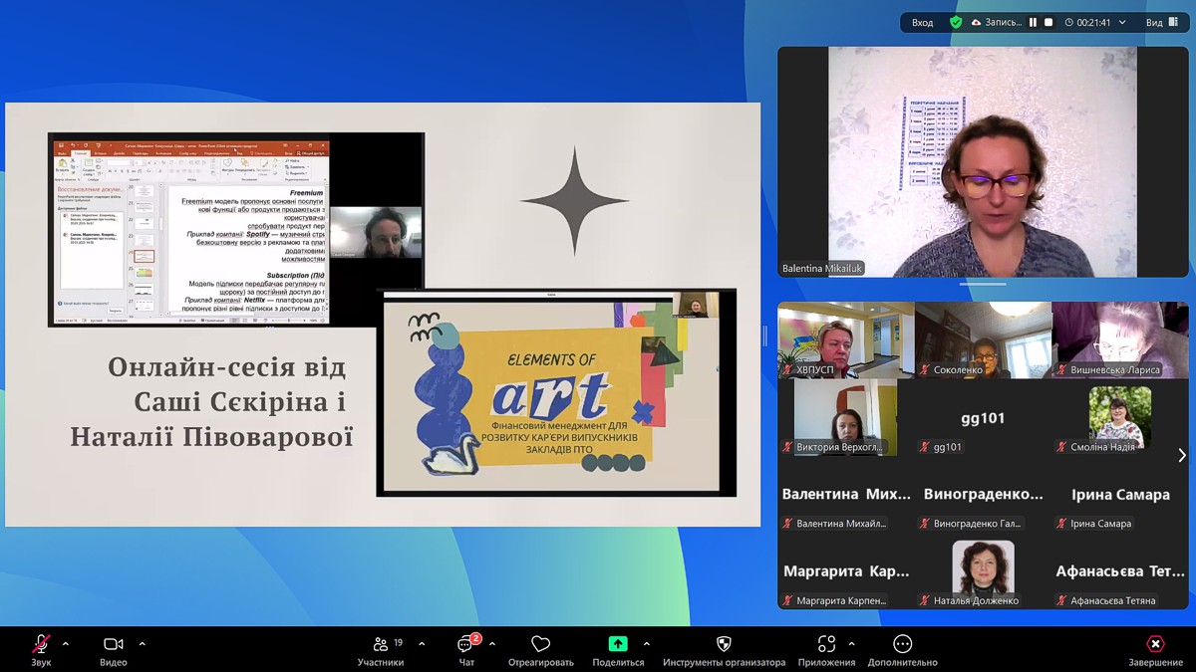Pause the recording

1033,22
